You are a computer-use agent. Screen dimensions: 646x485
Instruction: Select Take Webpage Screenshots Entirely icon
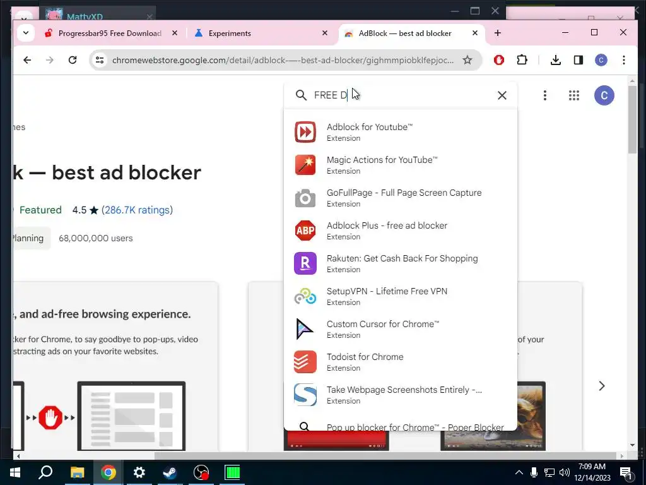305,395
